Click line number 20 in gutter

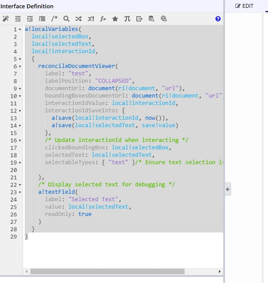(x=13, y=170)
